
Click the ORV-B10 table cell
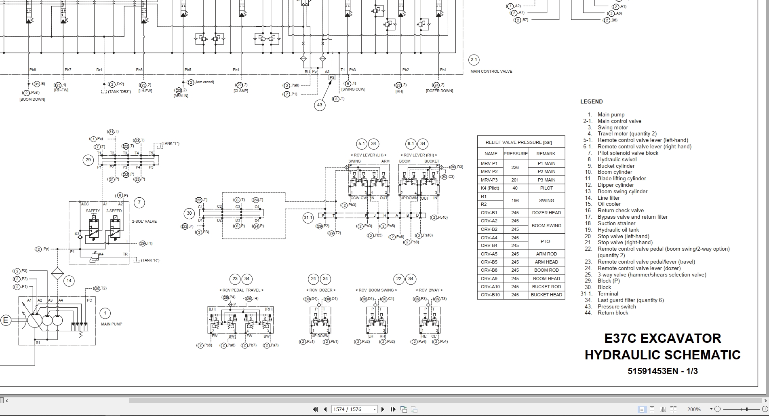[x=490, y=295]
